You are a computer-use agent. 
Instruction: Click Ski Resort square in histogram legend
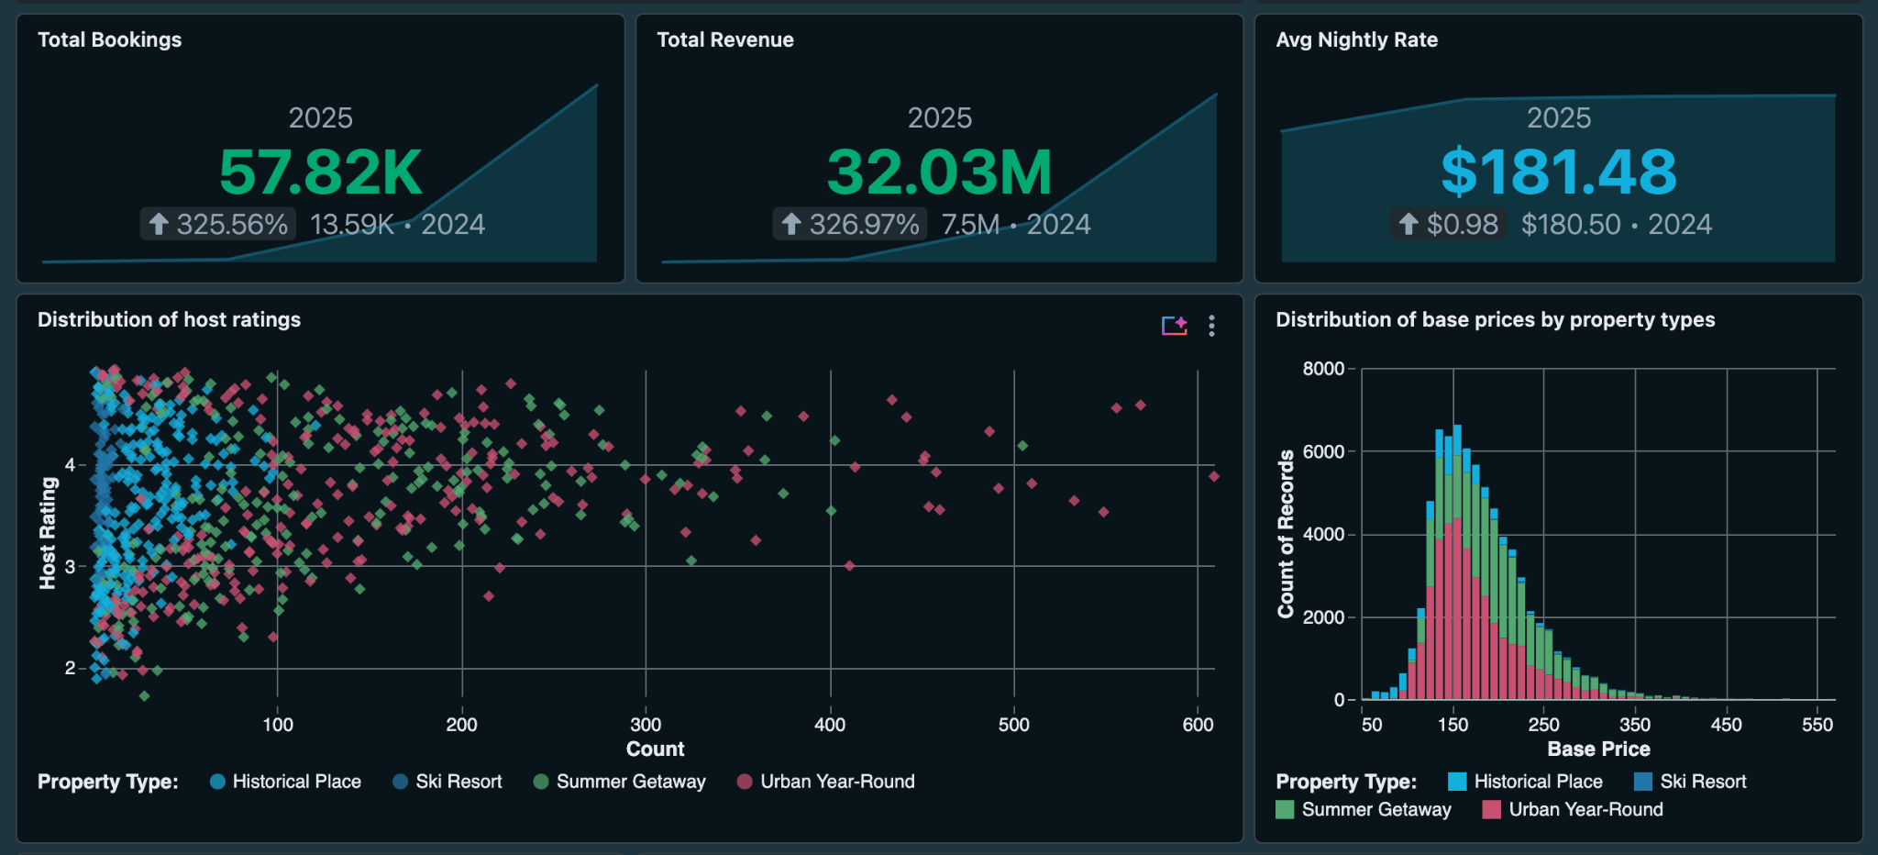[1643, 782]
